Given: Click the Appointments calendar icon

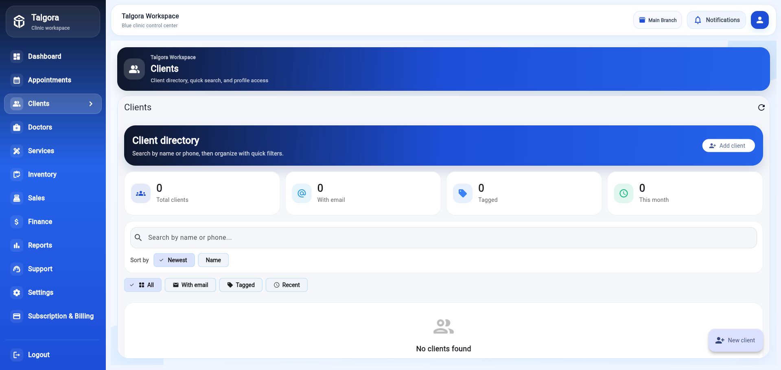Looking at the screenshot, I should pyautogui.click(x=17, y=80).
